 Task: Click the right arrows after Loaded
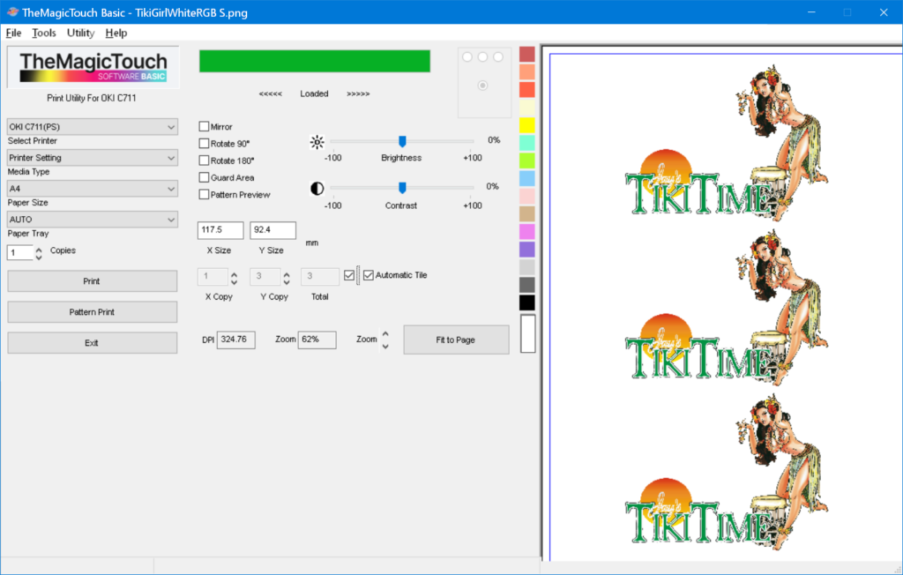point(358,93)
